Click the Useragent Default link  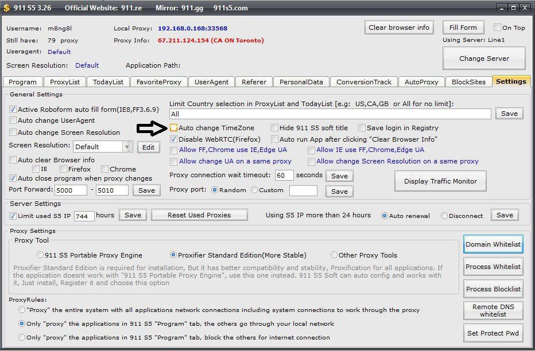[59, 52]
